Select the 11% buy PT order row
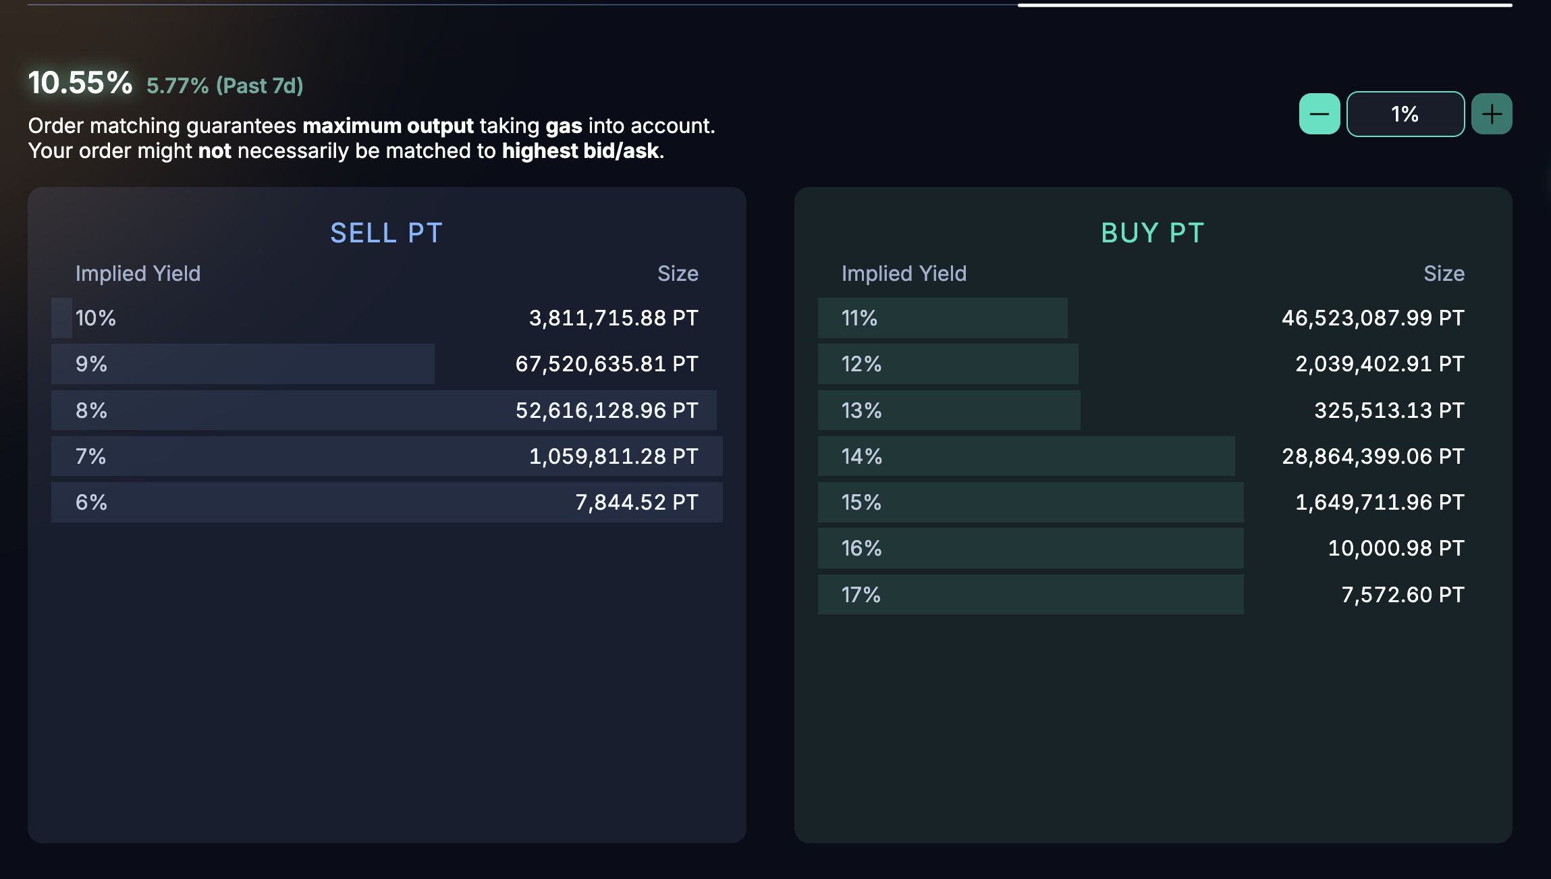 coord(1152,318)
